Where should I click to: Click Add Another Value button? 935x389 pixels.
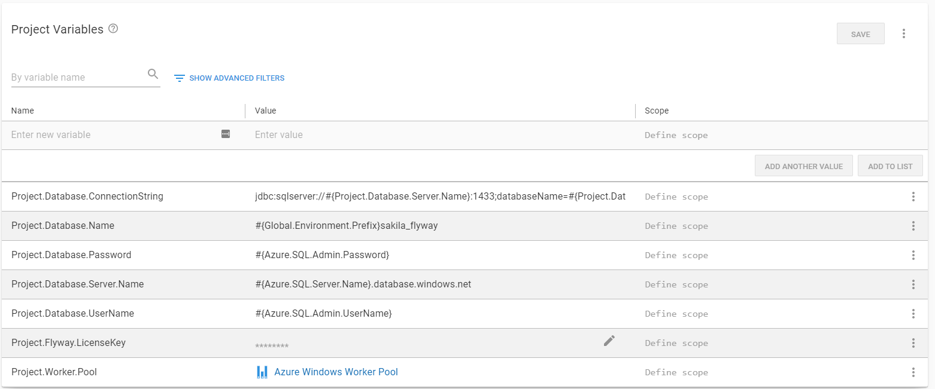pyautogui.click(x=803, y=166)
